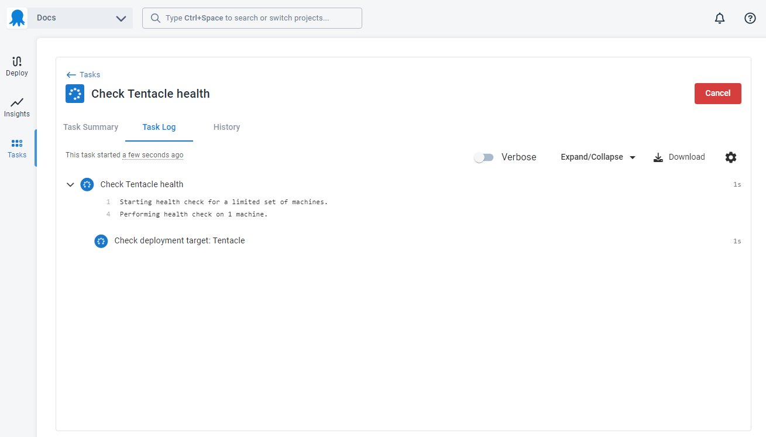The width and height of the screenshot is (766, 437).
Task: Go back via the Tasks link
Action: [90, 75]
